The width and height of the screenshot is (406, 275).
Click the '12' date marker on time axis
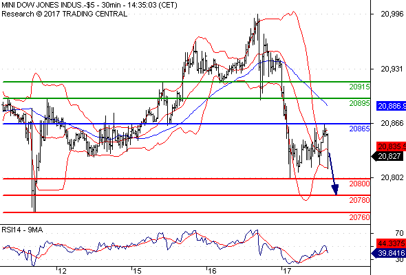pyautogui.click(x=62, y=271)
